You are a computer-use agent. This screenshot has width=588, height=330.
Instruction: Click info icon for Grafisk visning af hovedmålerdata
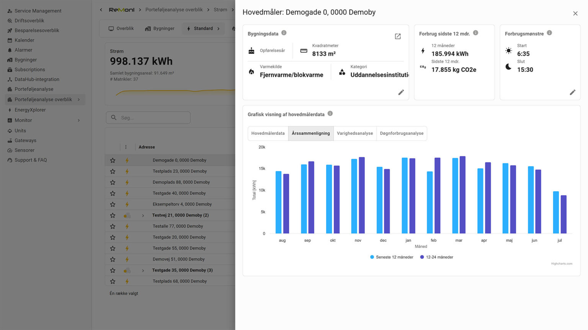point(330,113)
